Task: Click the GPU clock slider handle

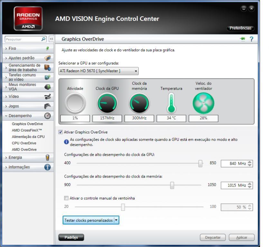Action: (200, 163)
